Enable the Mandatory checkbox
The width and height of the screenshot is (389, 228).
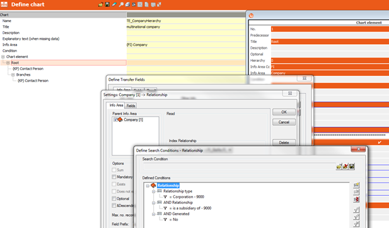point(114,177)
